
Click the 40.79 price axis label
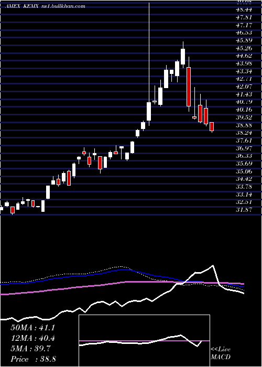[244, 102]
